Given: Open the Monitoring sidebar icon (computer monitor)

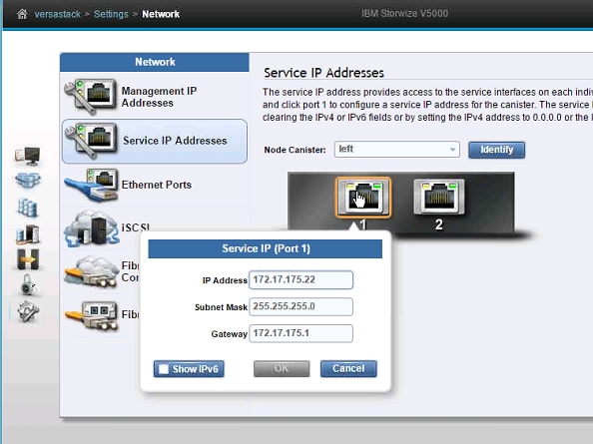Looking at the screenshot, I should point(28,156).
